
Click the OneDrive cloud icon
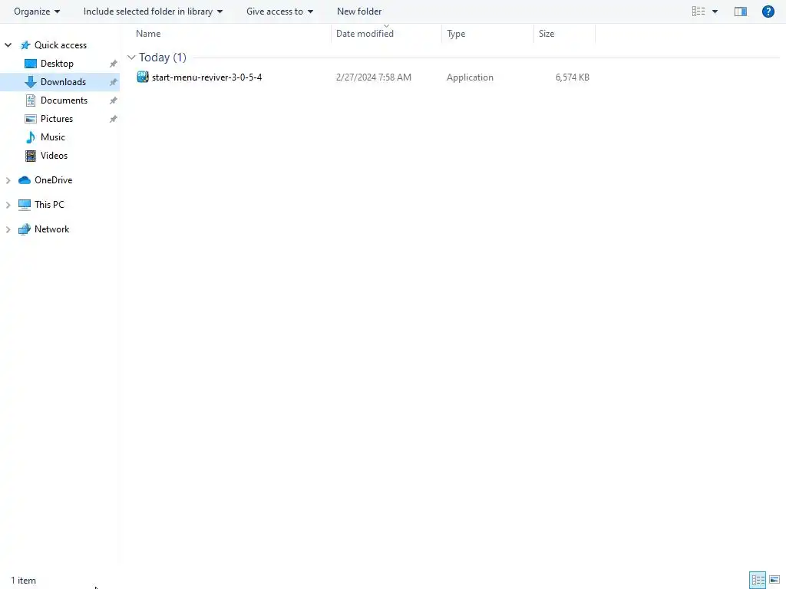point(25,180)
